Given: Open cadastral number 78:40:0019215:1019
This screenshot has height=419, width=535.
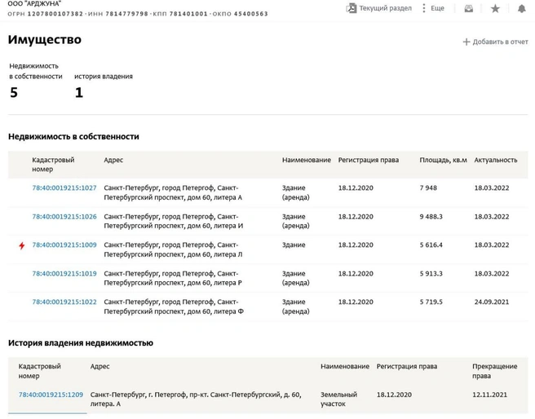Looking at the screenshot, I should coord(64,273).
